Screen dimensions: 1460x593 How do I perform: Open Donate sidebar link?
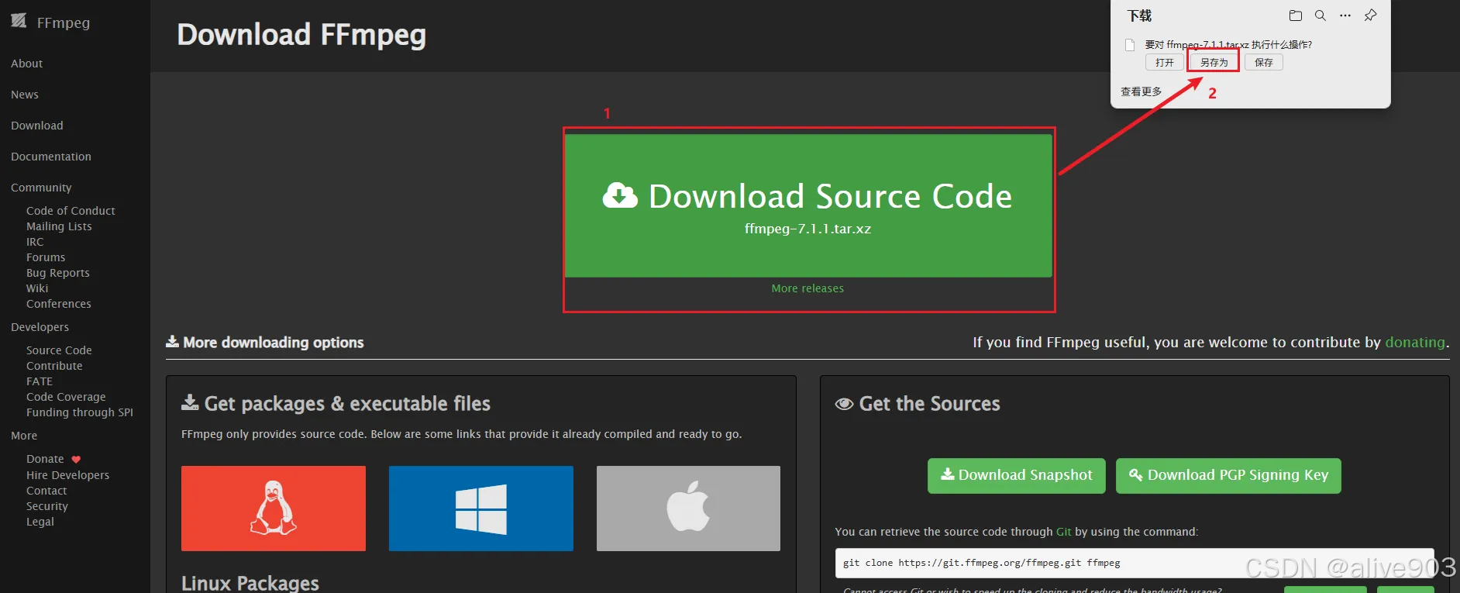[45, 459]
